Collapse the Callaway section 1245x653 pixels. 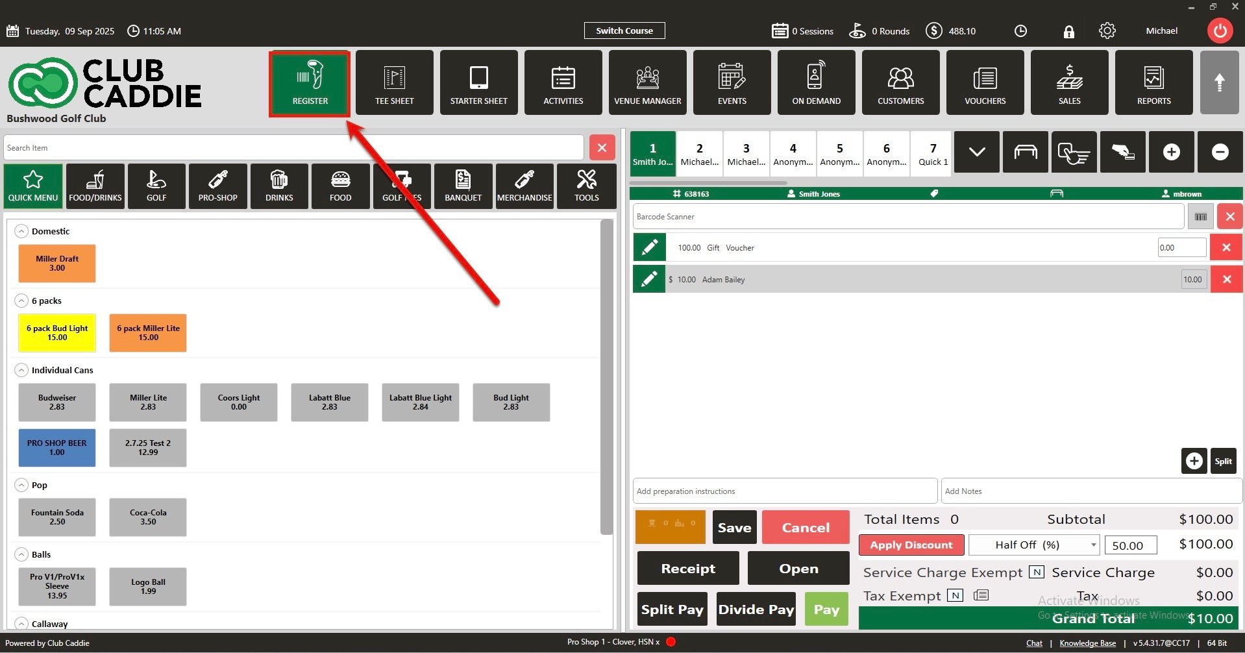point(21,623)
